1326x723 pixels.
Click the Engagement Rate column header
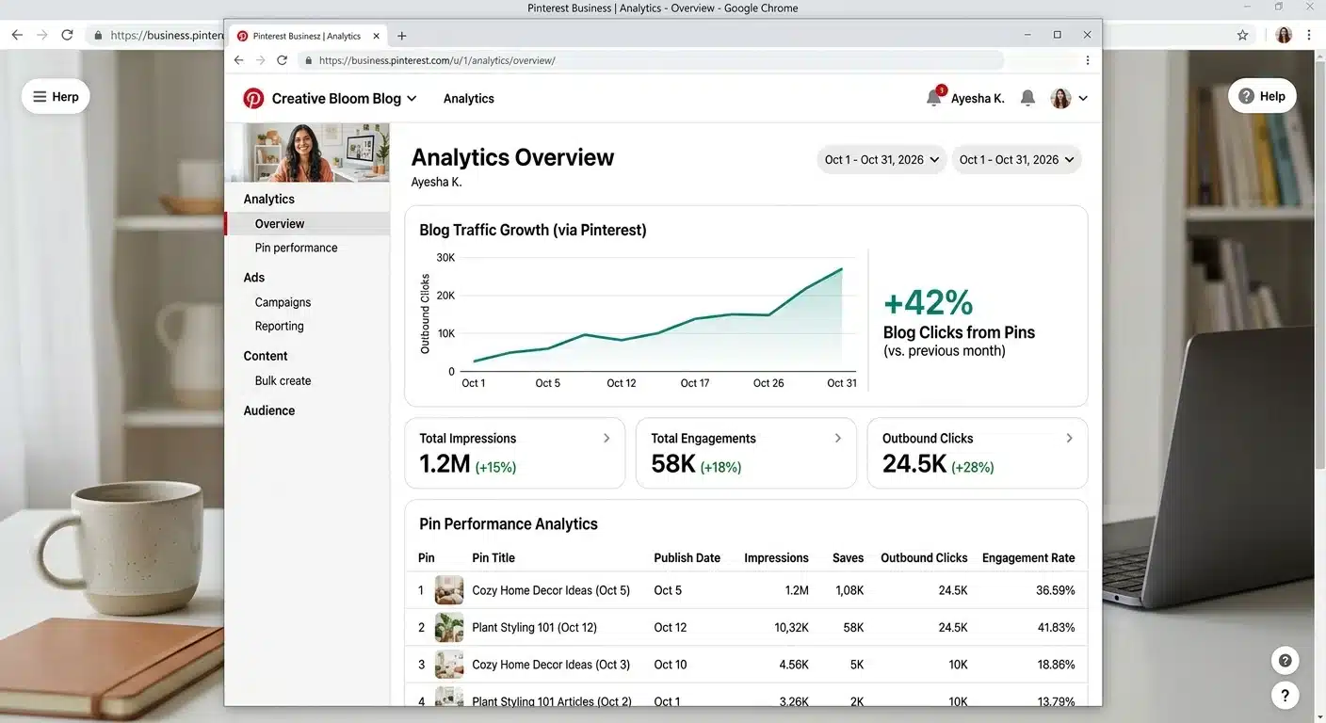pos(1028,557)
